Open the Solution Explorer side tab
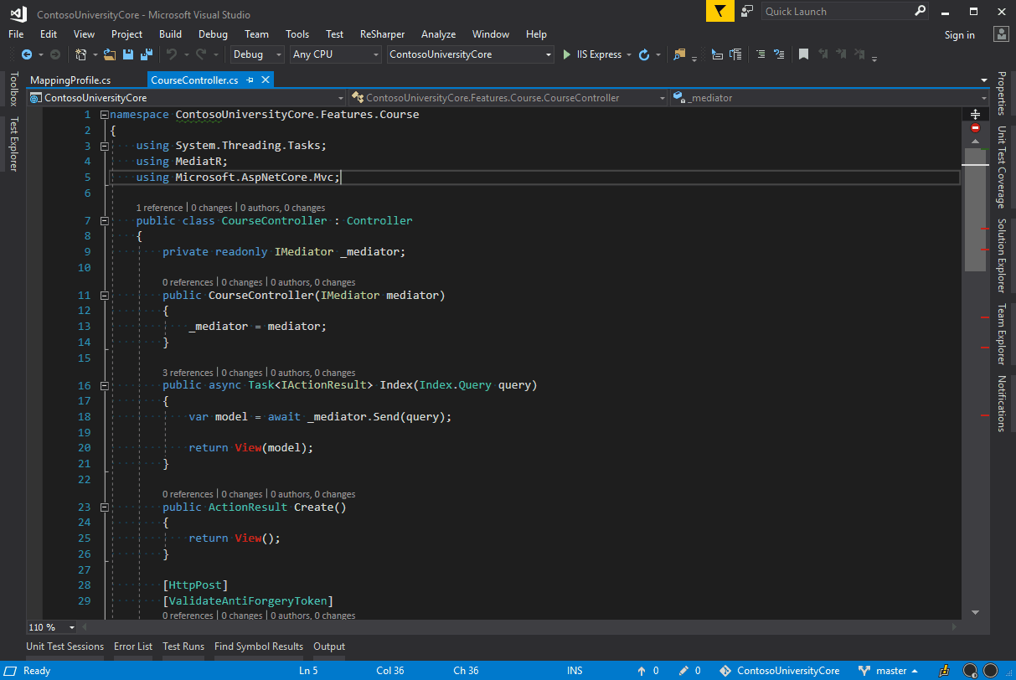The width and height of the screenshot is (1016, 680). click(x=1001, y=255)
